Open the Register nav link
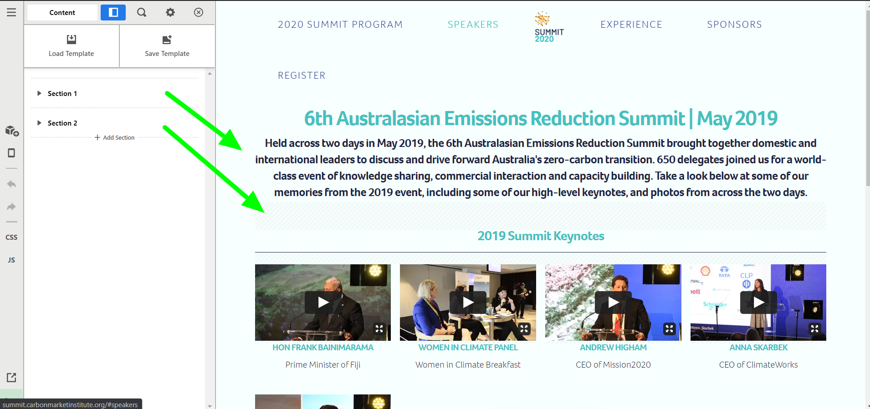This screenshot has height=409, width=870. tap(302, 76)
